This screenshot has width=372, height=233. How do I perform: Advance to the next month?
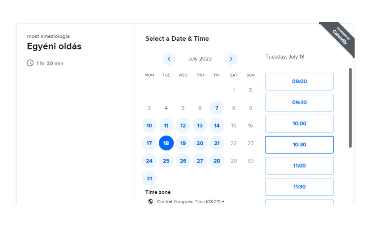[x=231, y=59]
